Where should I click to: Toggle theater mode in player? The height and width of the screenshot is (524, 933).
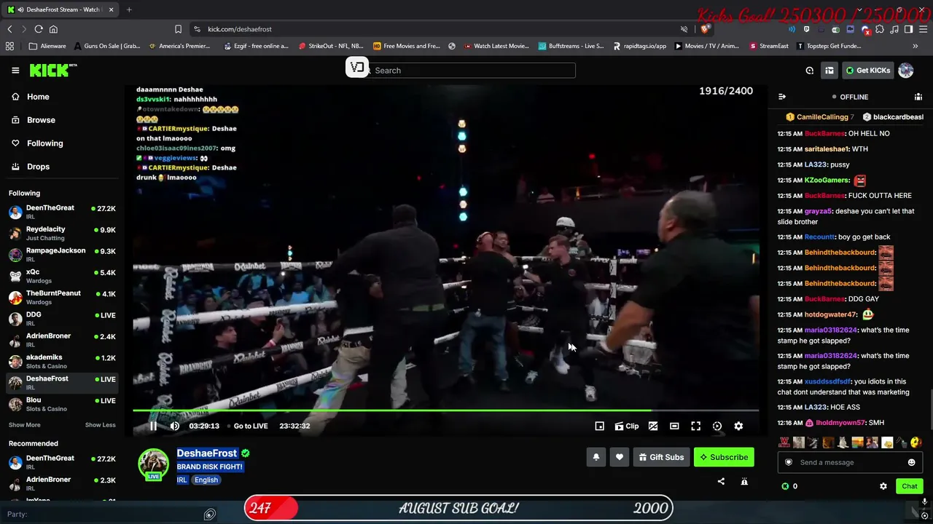[x=674, y=426]
